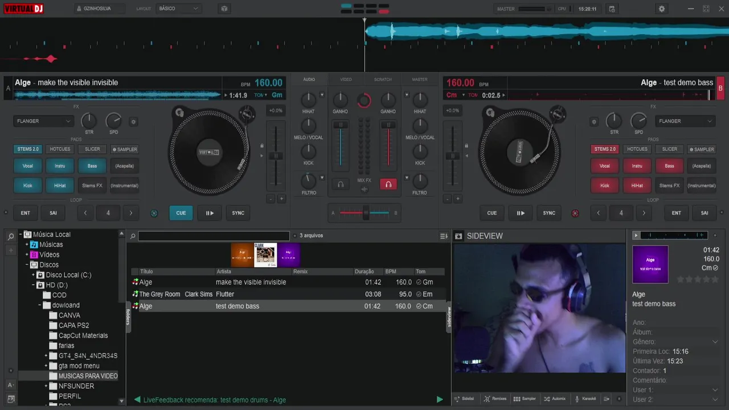Screen dimensions: 729x410
Task: Click the blue circle icon left of deck A CUE
Action: click(154, 214)
